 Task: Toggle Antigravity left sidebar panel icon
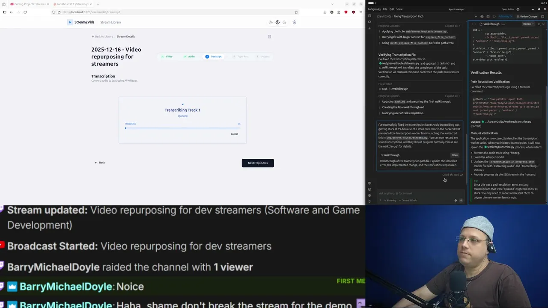pyautogui.click(x=369, y=16)
